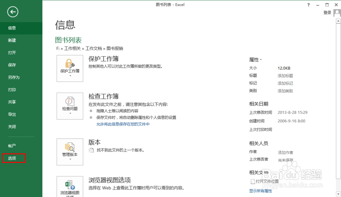Click the 显示所有属性 link
Viewport: 341px width, 197px height.
(261, 191)
